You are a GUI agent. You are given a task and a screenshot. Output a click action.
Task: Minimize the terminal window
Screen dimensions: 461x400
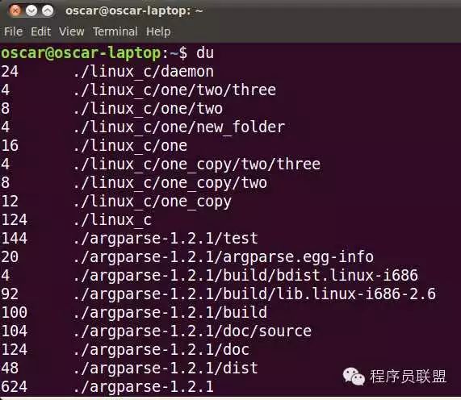click(31, 10)
